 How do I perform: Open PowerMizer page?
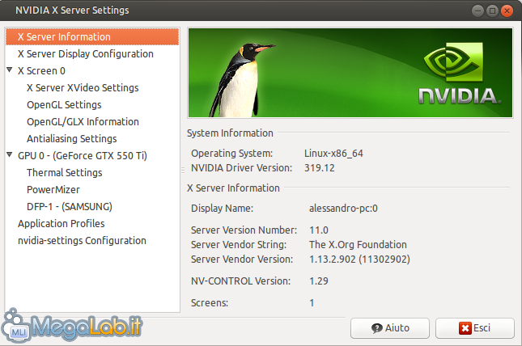[x=53, y=190]
